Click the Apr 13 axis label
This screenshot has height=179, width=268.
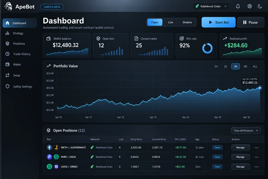(x=153, y=117)
